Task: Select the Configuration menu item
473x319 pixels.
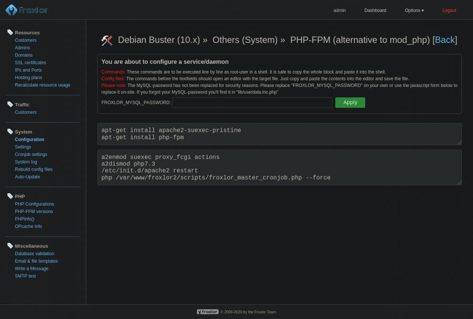Action: (x=29, y=139)
